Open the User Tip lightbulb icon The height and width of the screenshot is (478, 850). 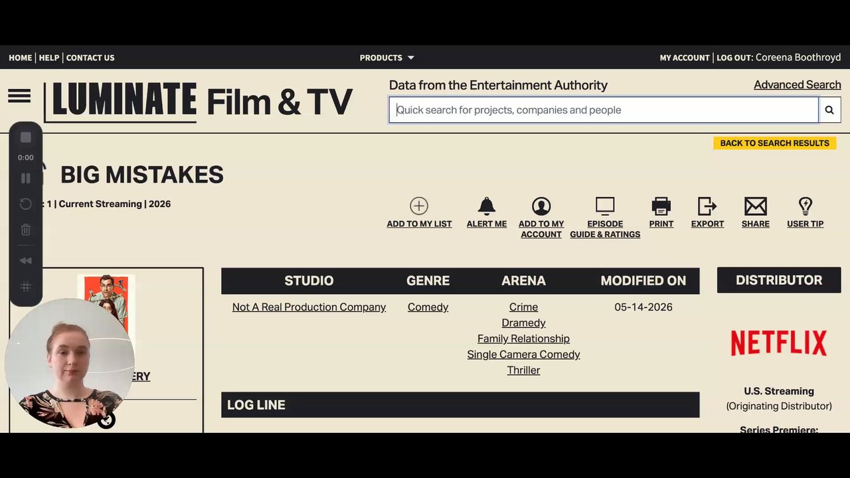coord(806,206)
